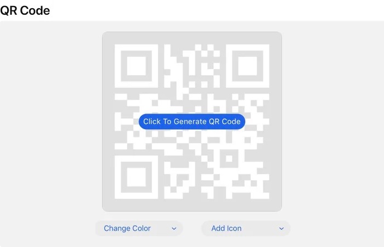Click the Click To Generate QR Code button

pos(192,121)
